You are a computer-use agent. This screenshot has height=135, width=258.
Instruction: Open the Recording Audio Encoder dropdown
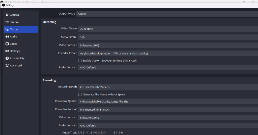coord(168,125)
